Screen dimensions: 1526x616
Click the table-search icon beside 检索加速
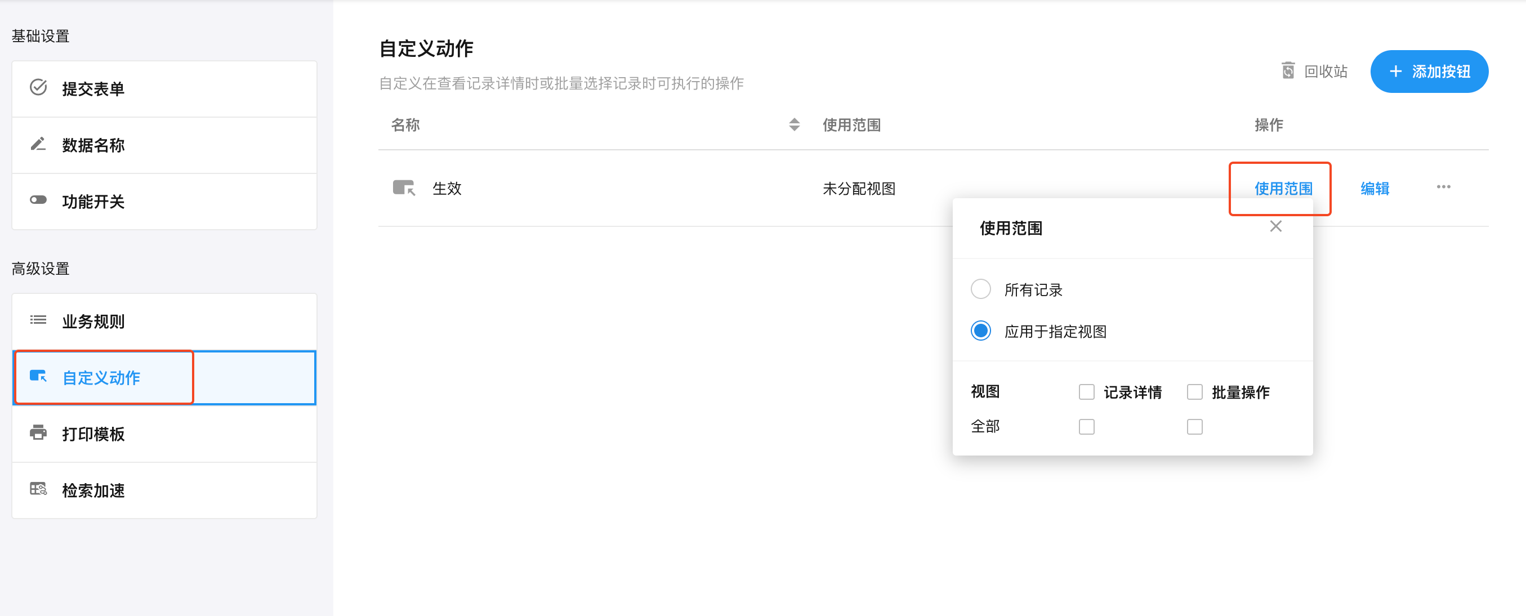click(x=38, y=489)
